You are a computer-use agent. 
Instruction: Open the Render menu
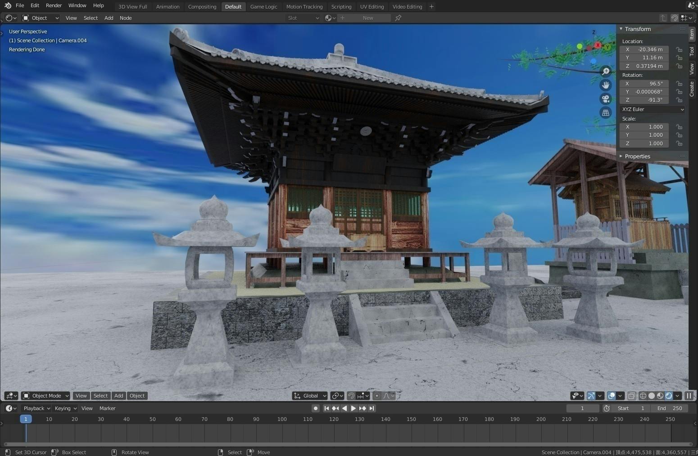click(54, 5)
